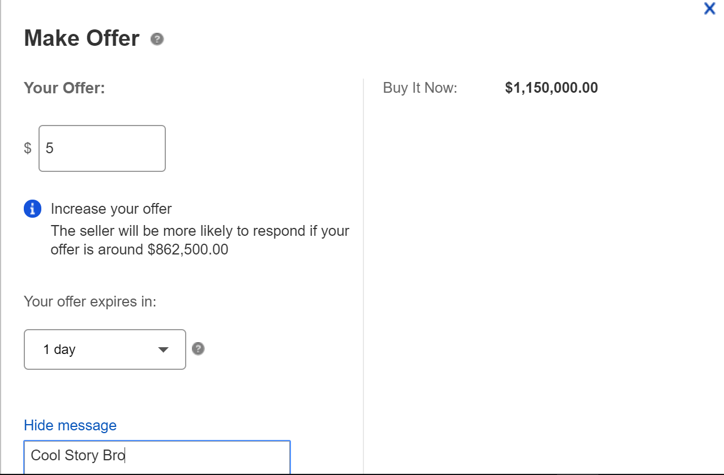Open the offer expiration dropdown
724x475 pixels.
(105, 349)
